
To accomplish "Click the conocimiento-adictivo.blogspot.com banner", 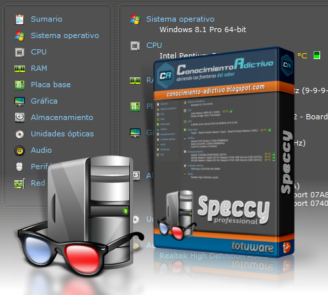I will tap(216, 90).
